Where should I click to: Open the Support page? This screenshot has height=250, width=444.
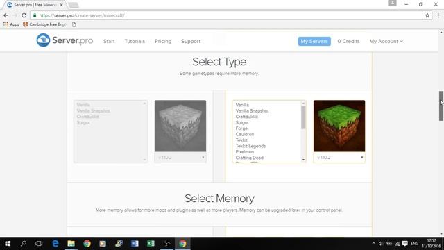(x=191, y=42)
